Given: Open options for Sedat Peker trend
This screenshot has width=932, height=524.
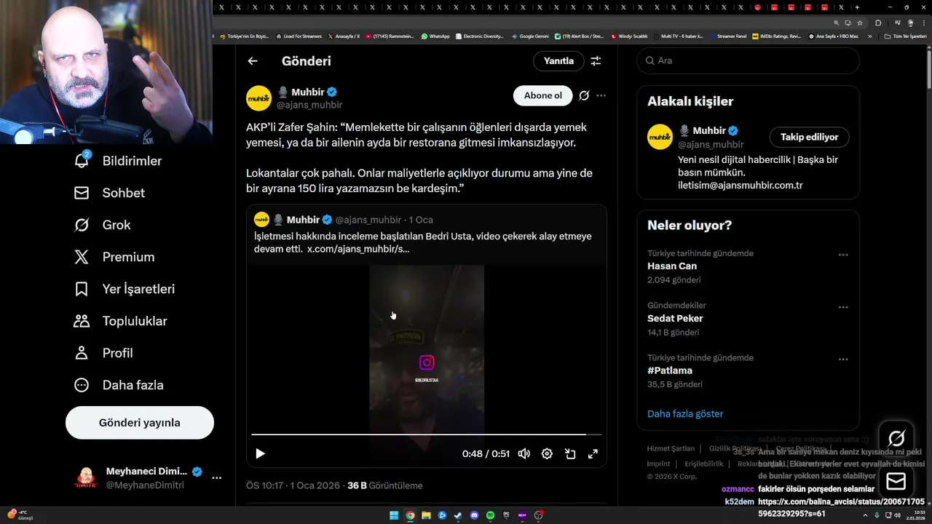Looking at the screenshot, I should click(843, 307).
